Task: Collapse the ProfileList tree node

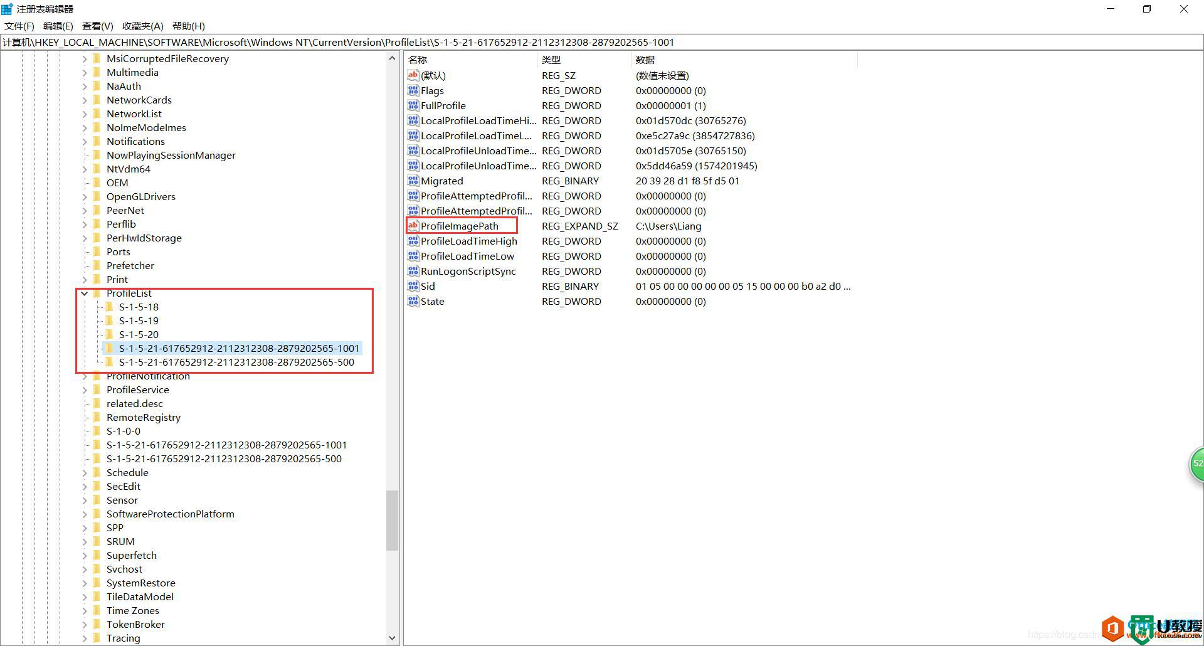Action: coord(84,293)
